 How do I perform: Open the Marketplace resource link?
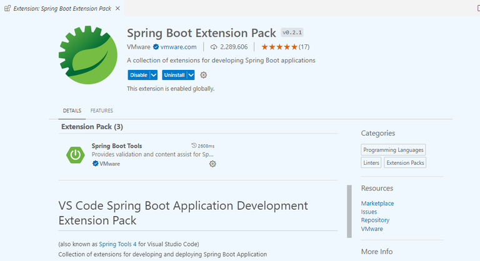[x=377, y=204]
